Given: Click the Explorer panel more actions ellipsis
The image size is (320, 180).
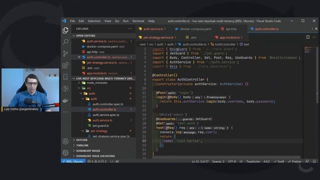Looking at the screenshot, I should [x=130, y=29].
